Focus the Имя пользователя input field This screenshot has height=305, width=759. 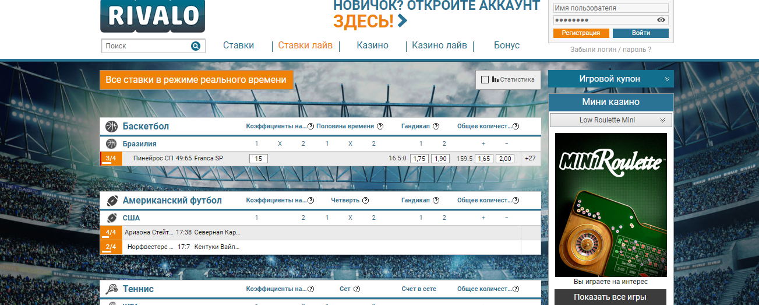click(x=610, y=8)
